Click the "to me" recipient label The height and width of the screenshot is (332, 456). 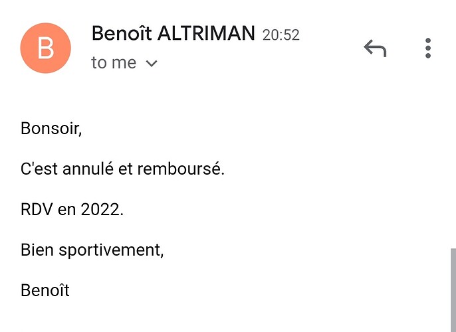(114, 63)
